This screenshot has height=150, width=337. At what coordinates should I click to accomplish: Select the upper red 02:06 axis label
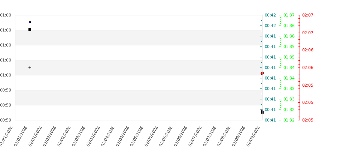pos(307,50)
